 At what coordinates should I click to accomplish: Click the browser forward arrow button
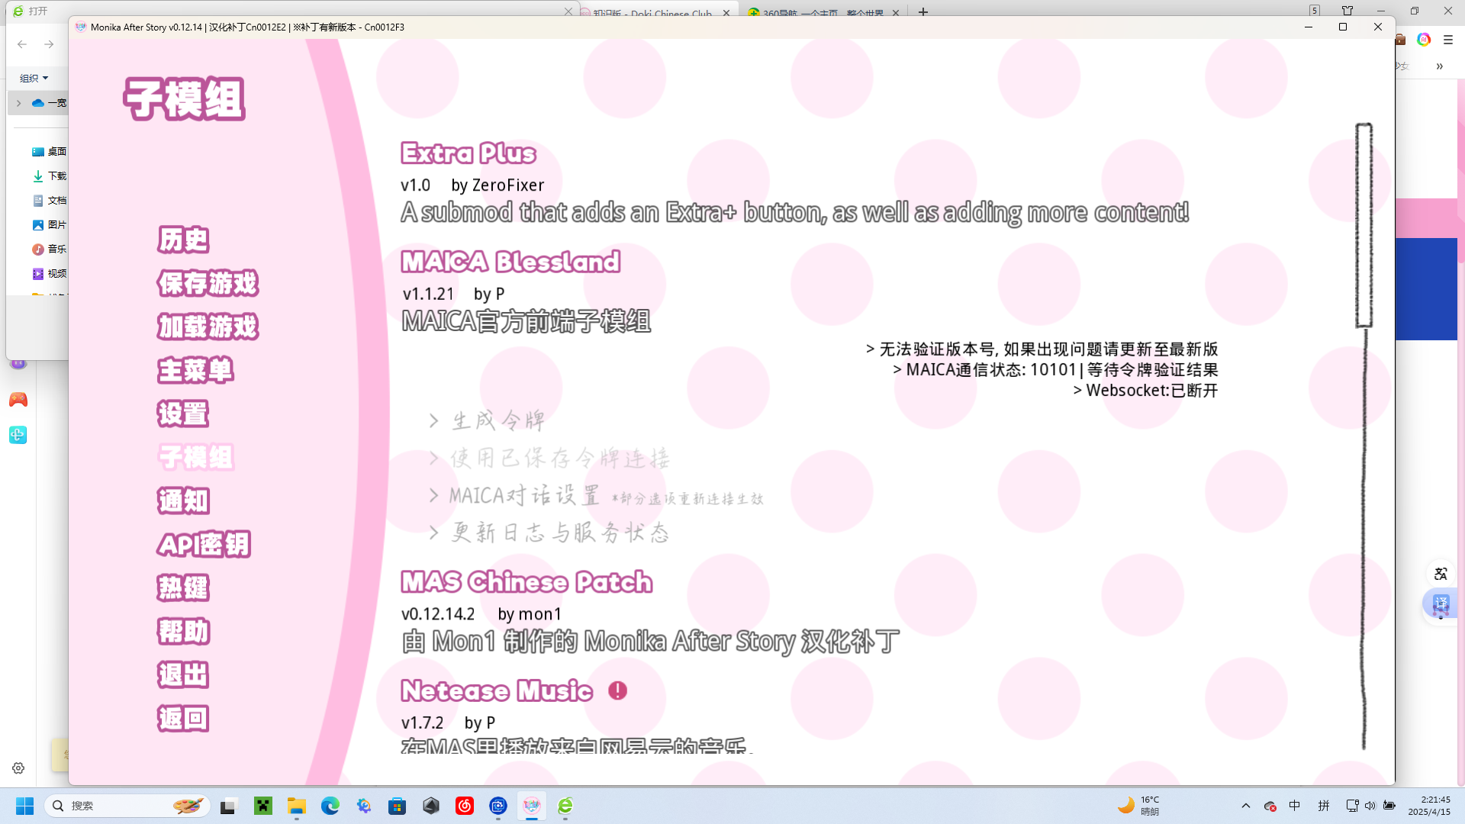(x=49, y=44)
